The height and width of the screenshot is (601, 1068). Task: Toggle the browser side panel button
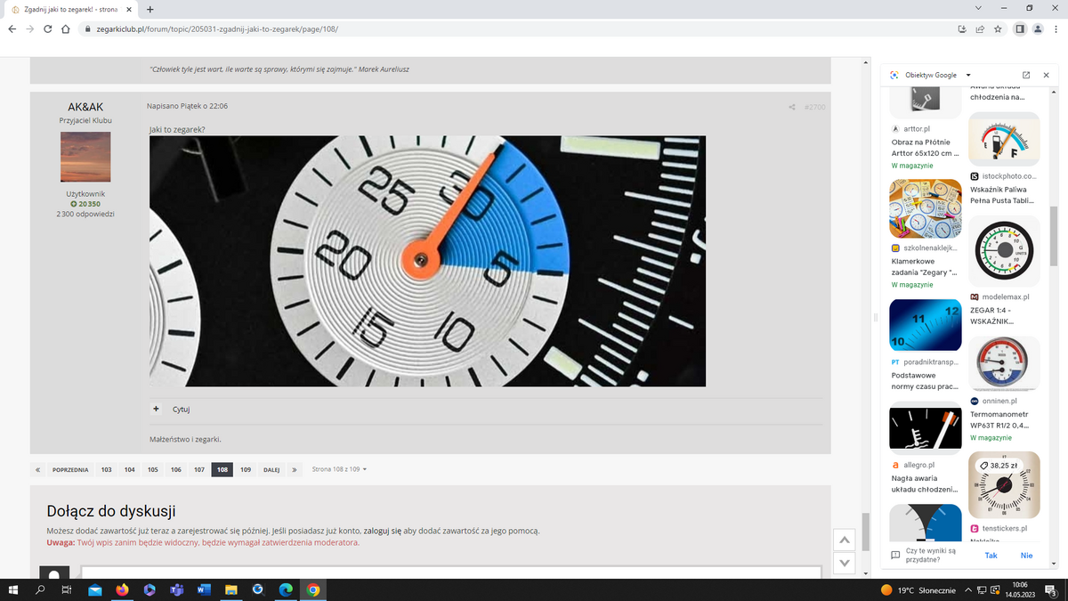pos(1019,28)
